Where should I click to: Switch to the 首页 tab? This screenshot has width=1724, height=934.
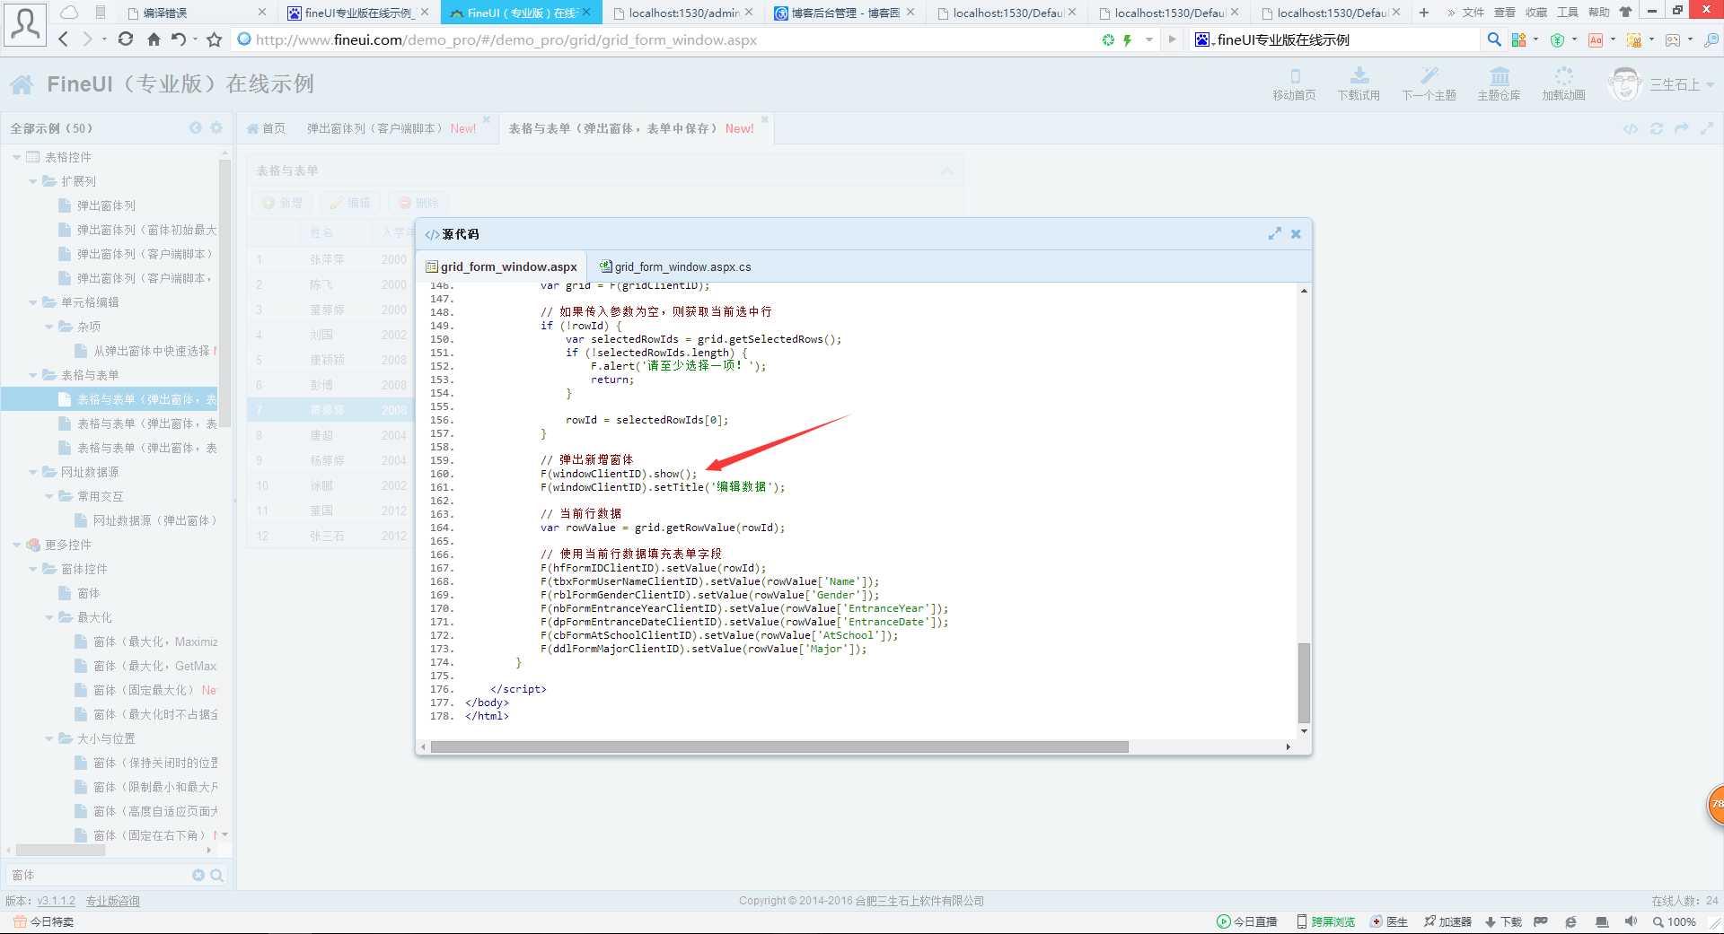point(266,128)
